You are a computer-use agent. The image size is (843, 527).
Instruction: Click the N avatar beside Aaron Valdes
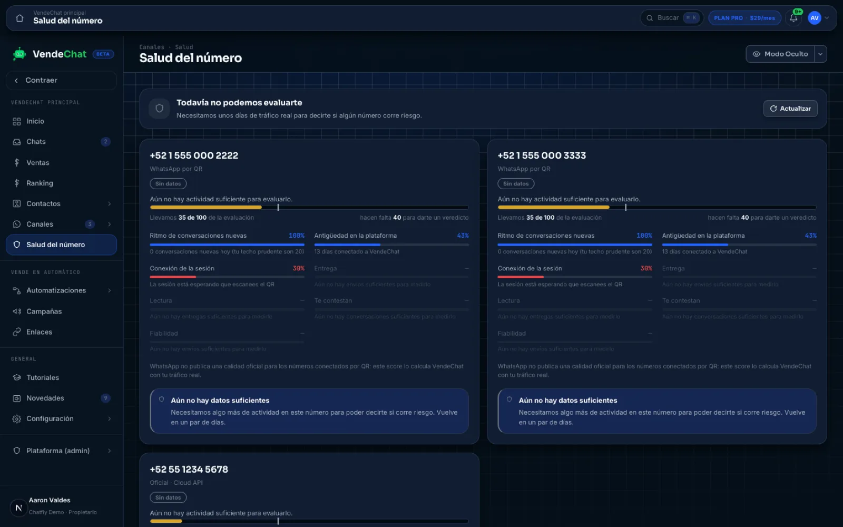tap(18, 508)
